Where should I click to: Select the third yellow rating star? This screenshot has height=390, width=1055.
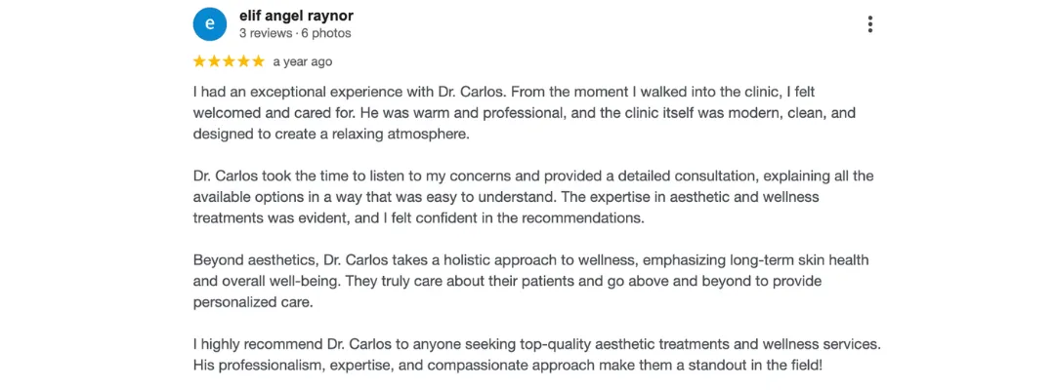pos(229,61)
